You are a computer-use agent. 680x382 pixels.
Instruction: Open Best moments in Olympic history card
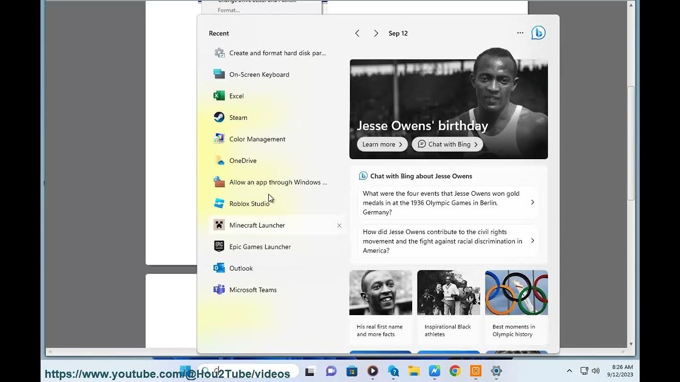[516, 307]
